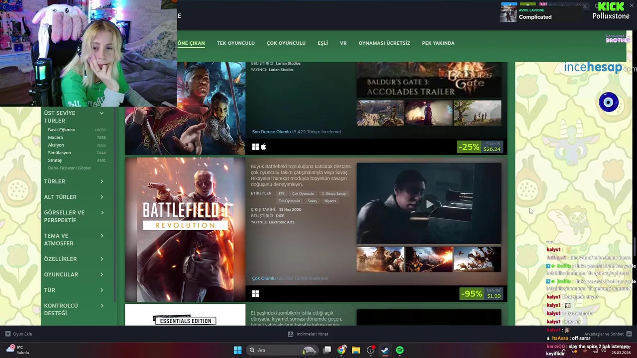
Task: View third Battlefield 1 screenshot thumbnail
Action: coord(477,259)
